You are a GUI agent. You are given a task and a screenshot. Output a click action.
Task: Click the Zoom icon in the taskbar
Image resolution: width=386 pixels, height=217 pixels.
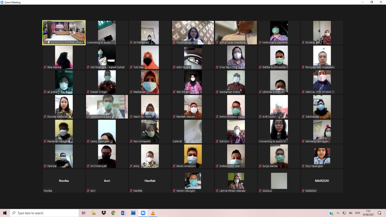pyautogui.click(x=143, y=213)
